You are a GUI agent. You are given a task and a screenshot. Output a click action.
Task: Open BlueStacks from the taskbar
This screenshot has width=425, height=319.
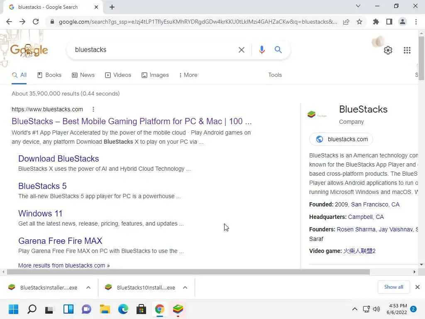(178, 309)
